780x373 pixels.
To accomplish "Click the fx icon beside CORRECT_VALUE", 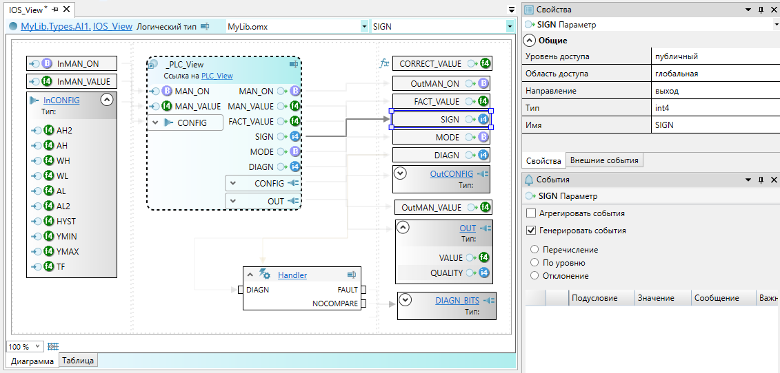I will (x=385, y=63).
